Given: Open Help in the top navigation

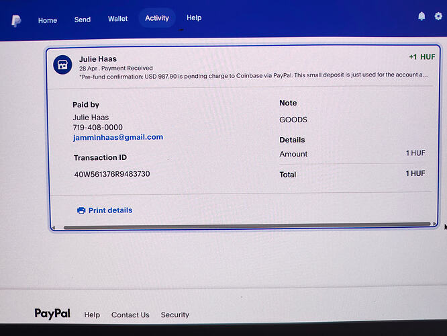Looking at the screenshot, I should point(194,17).
